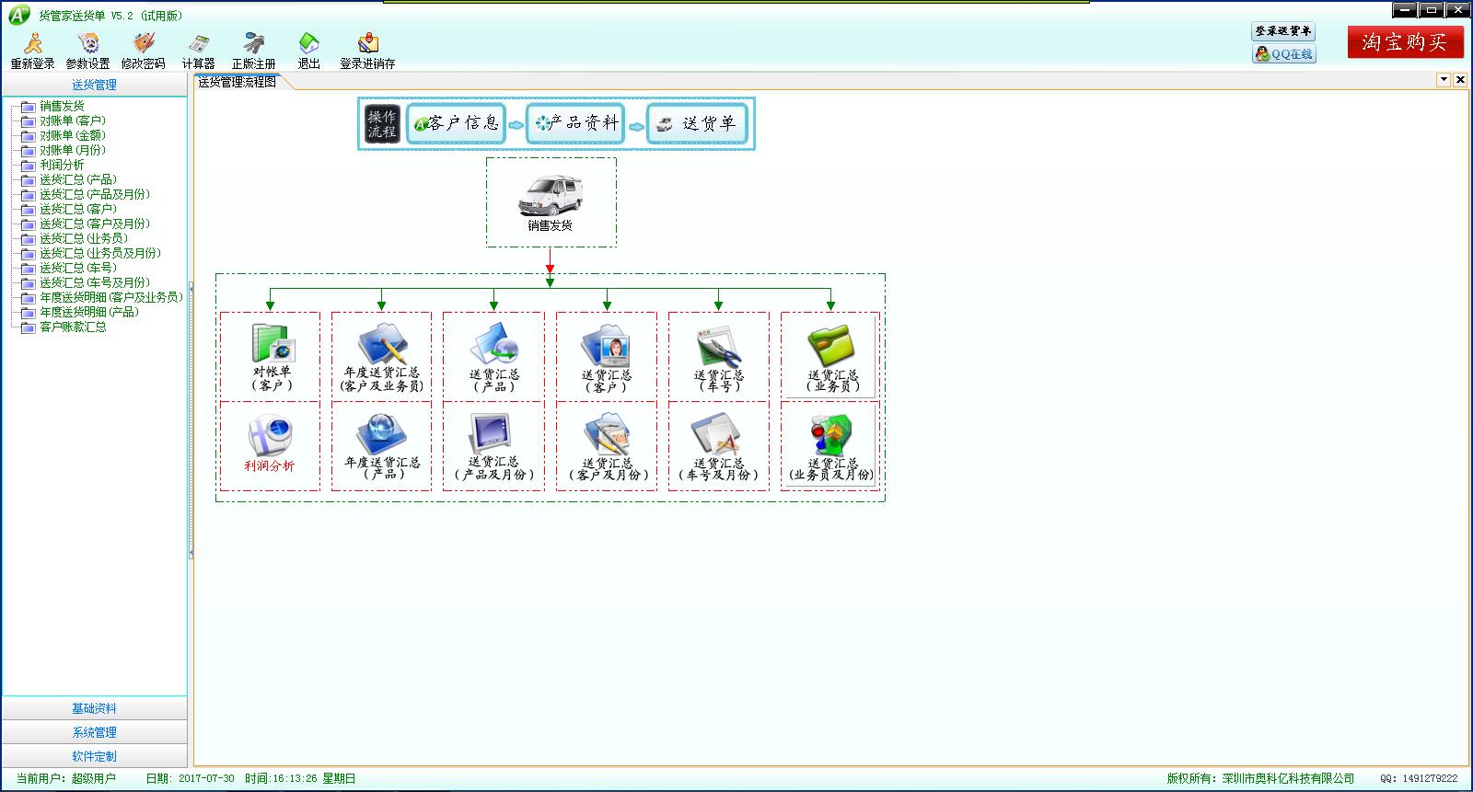Viewport: 1473px width, 792px height.
Task: Open 对帐单(客户) flowchart icon
Action: [x=271, y=357]
